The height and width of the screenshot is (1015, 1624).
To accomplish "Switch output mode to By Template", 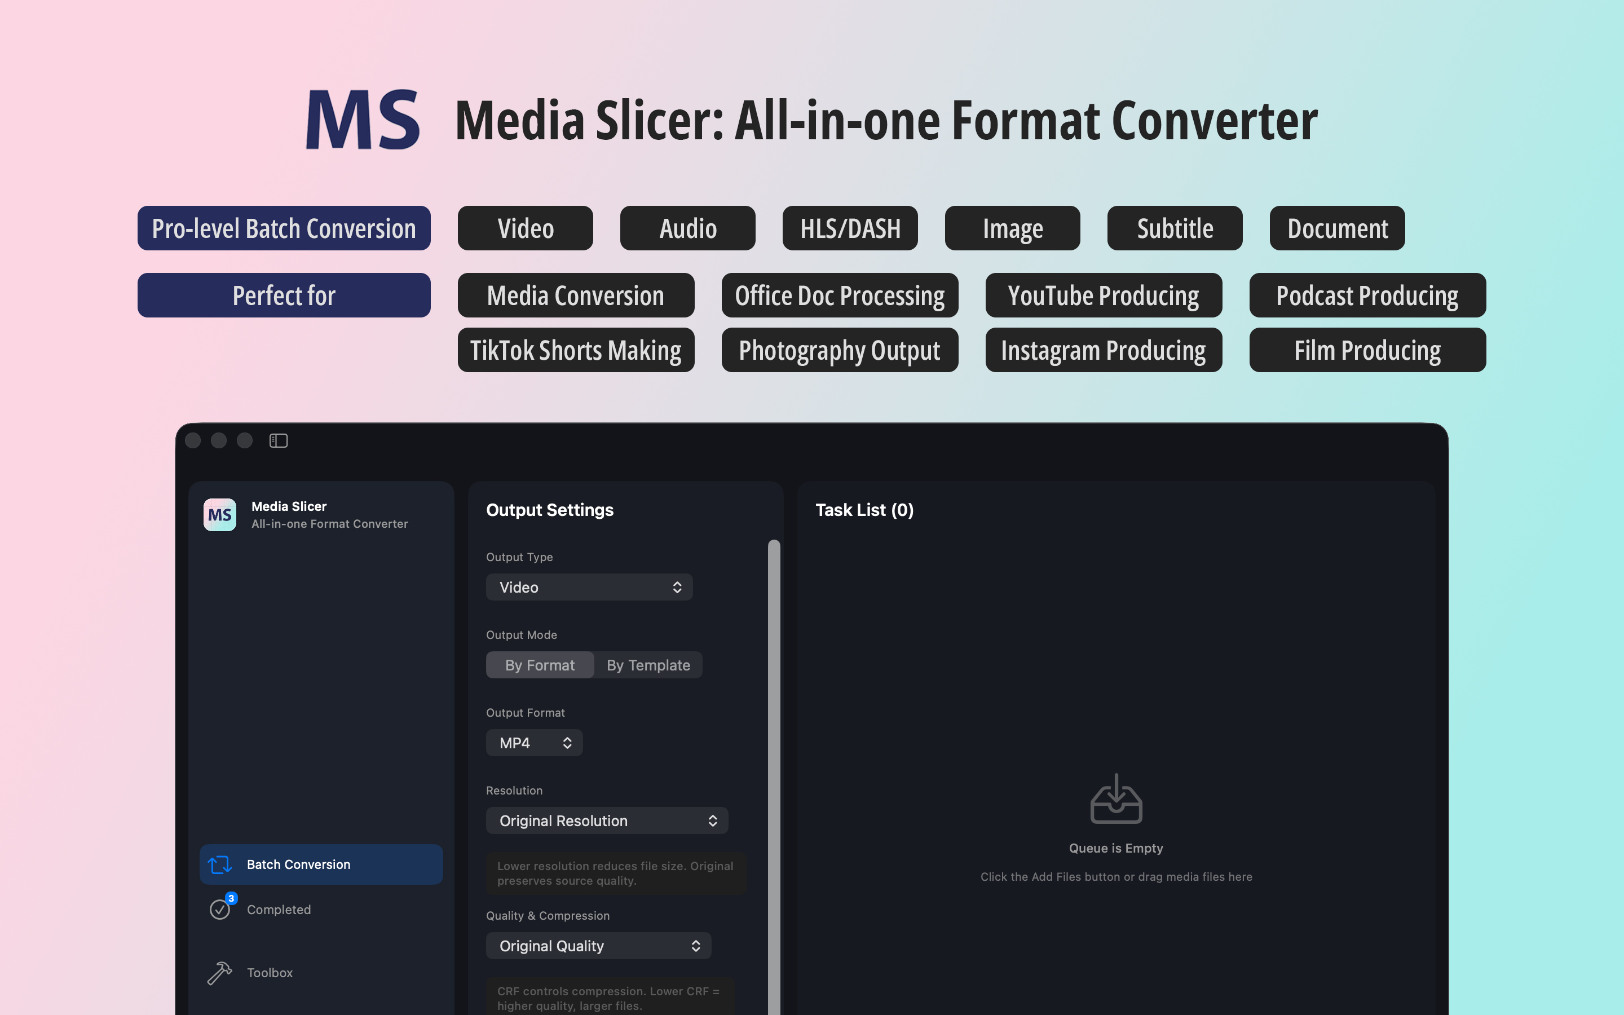I will [x=647, y=665].
